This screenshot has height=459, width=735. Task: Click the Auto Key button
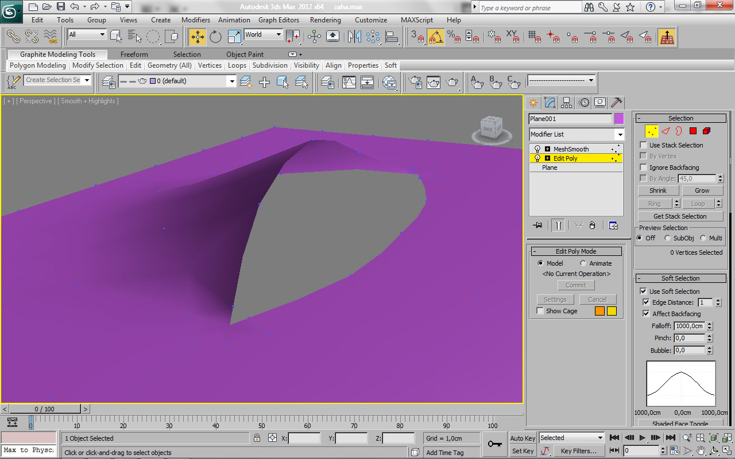[x=523, y=438]
